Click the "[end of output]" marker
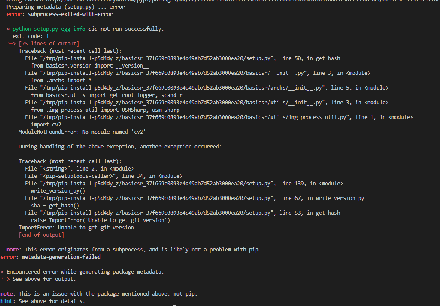The image size is (440, 306). 42,235
